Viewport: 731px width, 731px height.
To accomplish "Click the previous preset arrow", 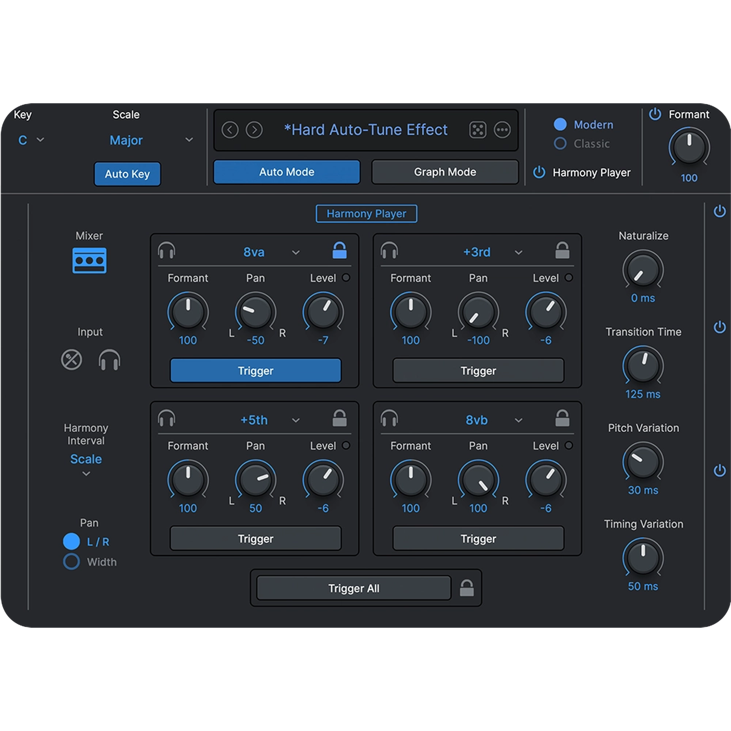I will coord(231,130).
